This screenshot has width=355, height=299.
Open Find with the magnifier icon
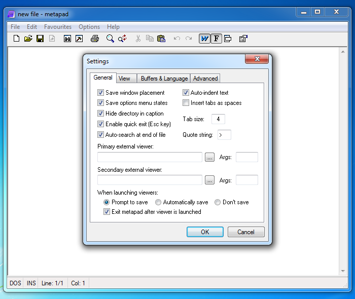(x=110, y=39)
